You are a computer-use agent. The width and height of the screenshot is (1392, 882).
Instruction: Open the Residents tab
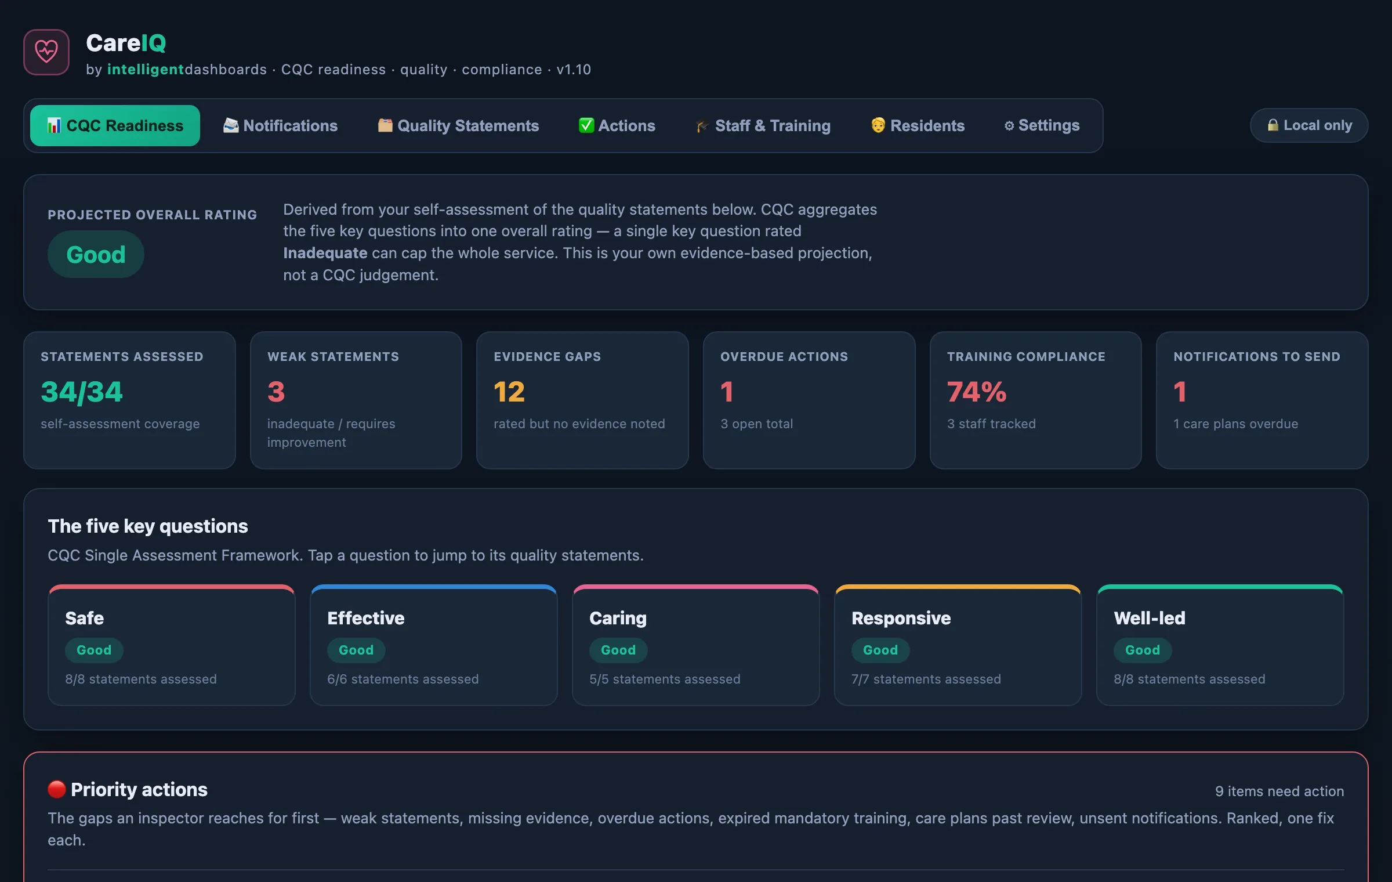(x=918, y=125)
